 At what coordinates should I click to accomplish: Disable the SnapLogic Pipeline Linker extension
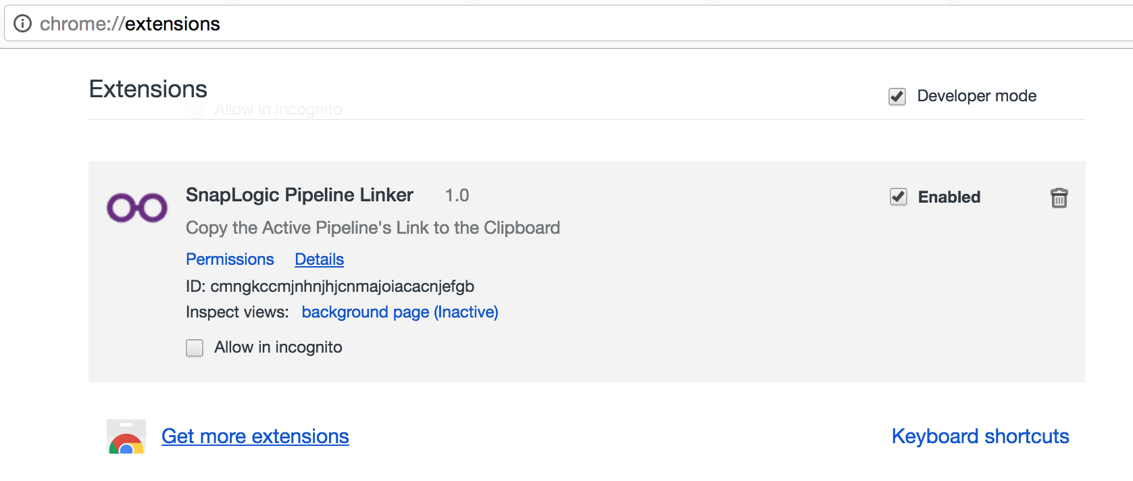tap(898, 197)
